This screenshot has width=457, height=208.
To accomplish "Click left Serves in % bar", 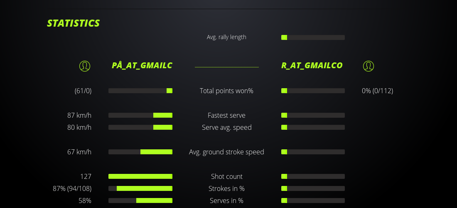I will point(140,201).
